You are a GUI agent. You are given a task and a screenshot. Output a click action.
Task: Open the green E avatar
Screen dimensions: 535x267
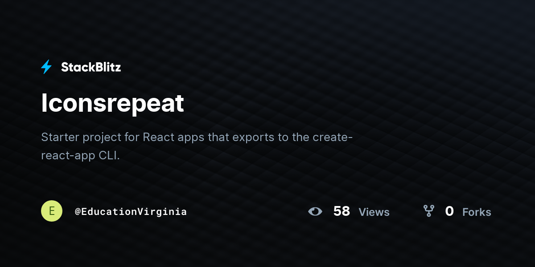[x=52, y=211]
